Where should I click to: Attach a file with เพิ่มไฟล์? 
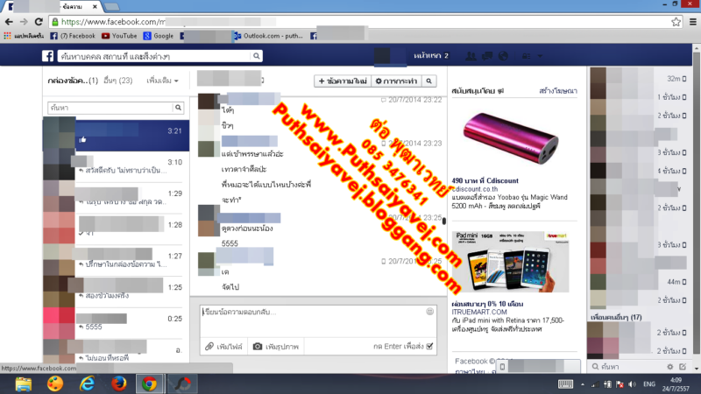point(223,346)
